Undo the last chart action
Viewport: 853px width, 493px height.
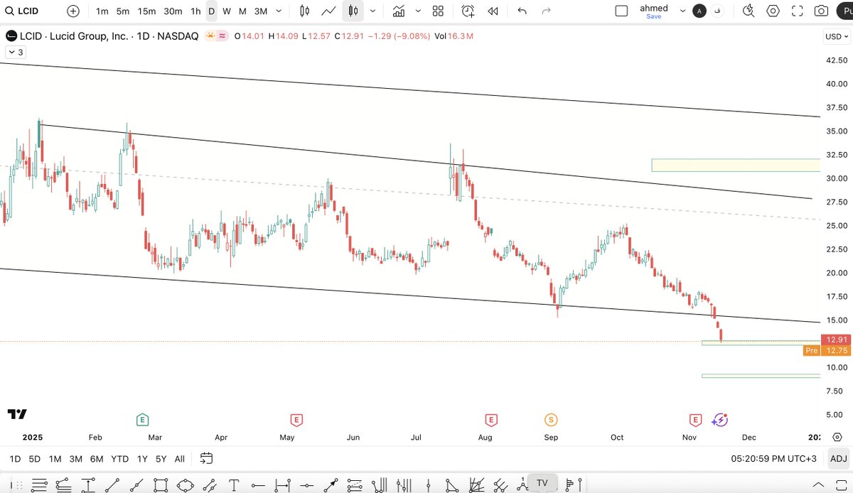coord(522,11)
